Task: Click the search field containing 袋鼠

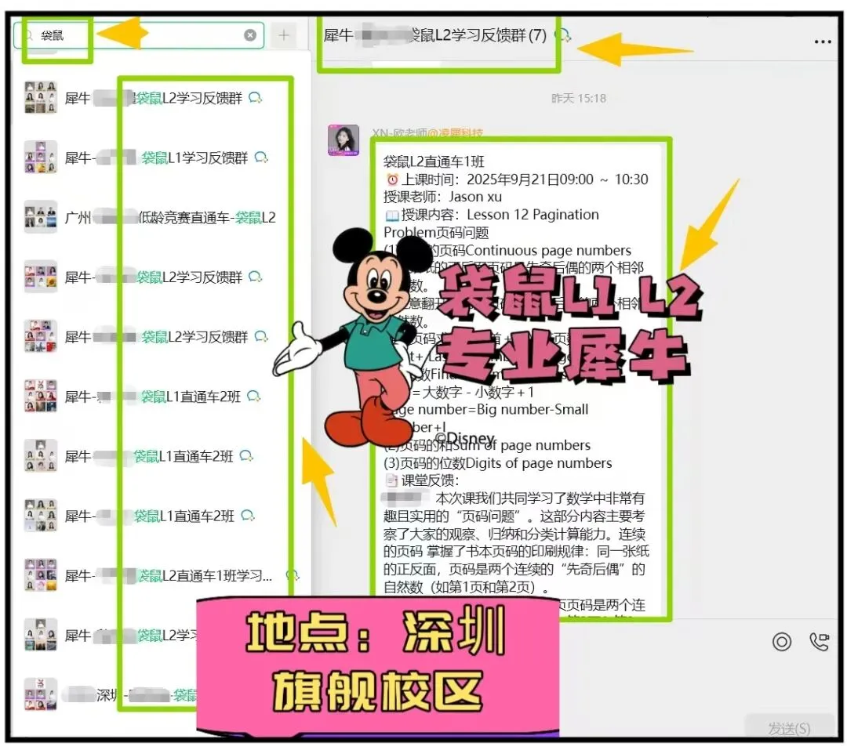Action: (139, 35)
